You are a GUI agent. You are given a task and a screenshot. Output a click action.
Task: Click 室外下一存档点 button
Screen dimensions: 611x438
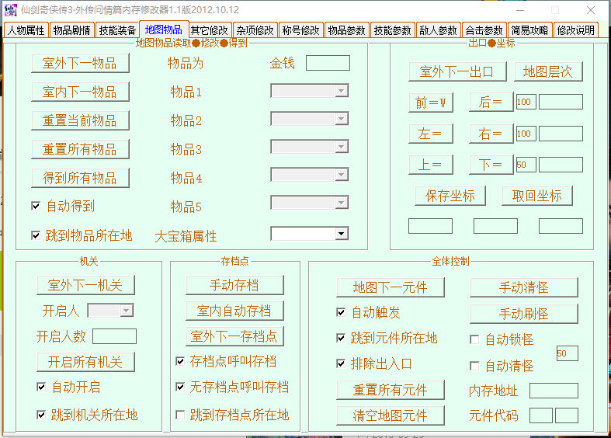[234, 336]
